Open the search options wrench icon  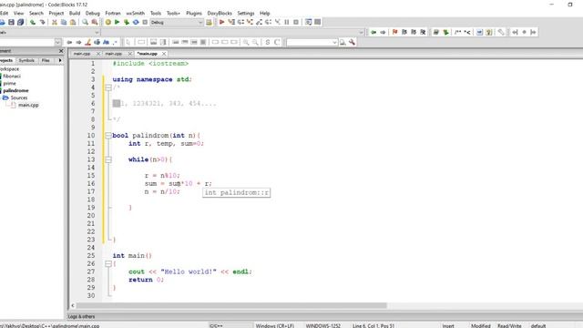(352, 43)
